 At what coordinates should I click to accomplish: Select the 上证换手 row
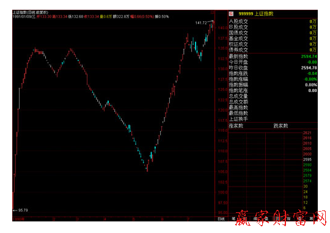pos(273,119)
